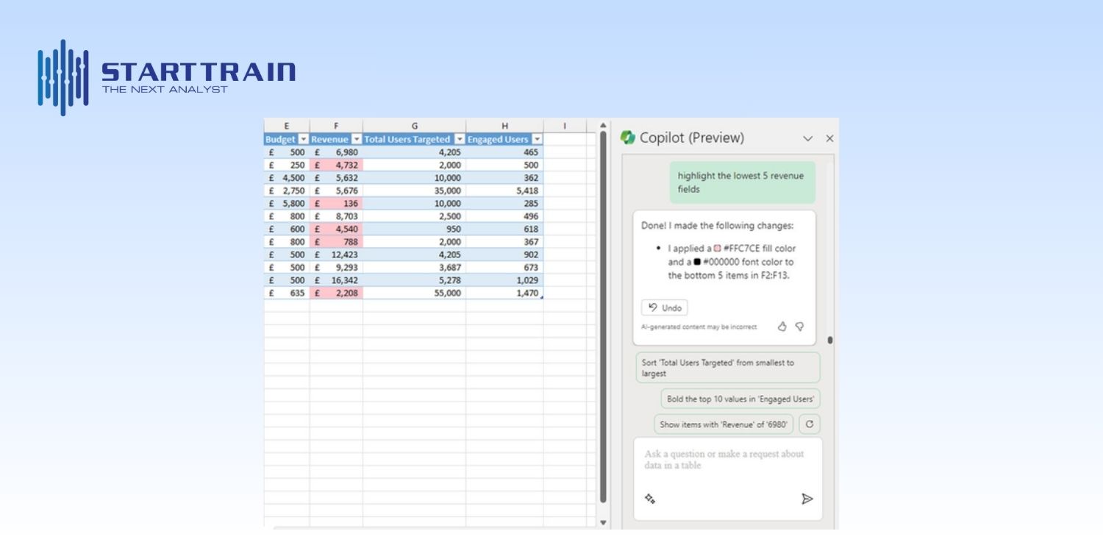1103x545 pixels.
Task: Close the Copilot pane
Action: click(829, 138)
